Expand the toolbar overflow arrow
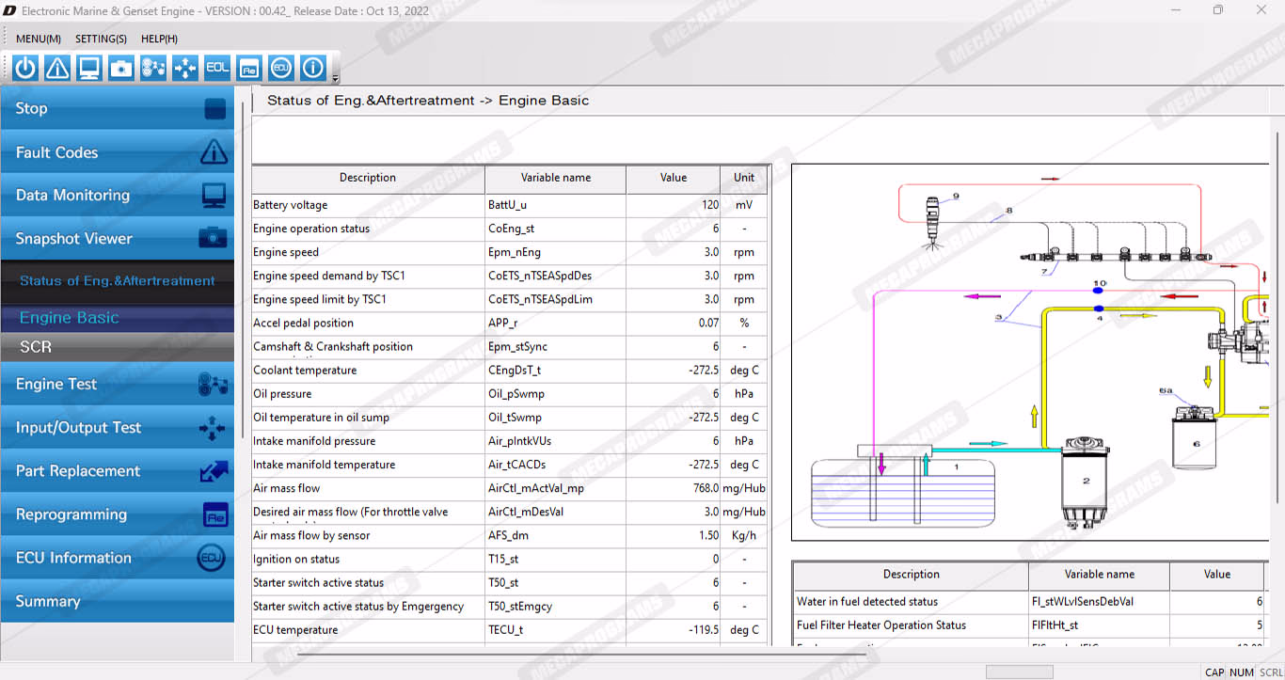 click(336, 79)
